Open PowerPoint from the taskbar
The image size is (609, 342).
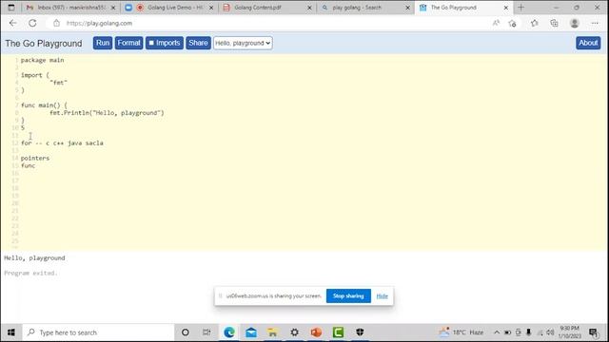[x=316, y=332]
